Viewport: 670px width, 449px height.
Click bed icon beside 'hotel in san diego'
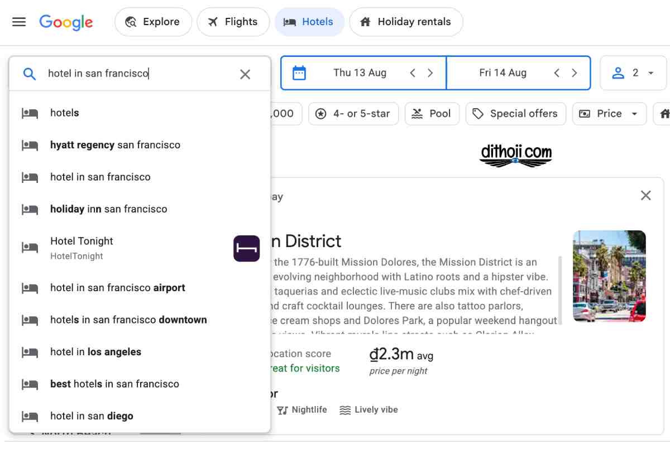[x=30, y=416]
